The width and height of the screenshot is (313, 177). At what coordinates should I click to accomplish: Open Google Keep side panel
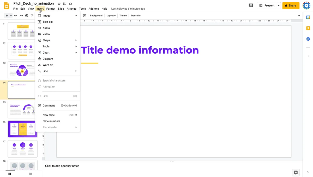click(308, 28)
